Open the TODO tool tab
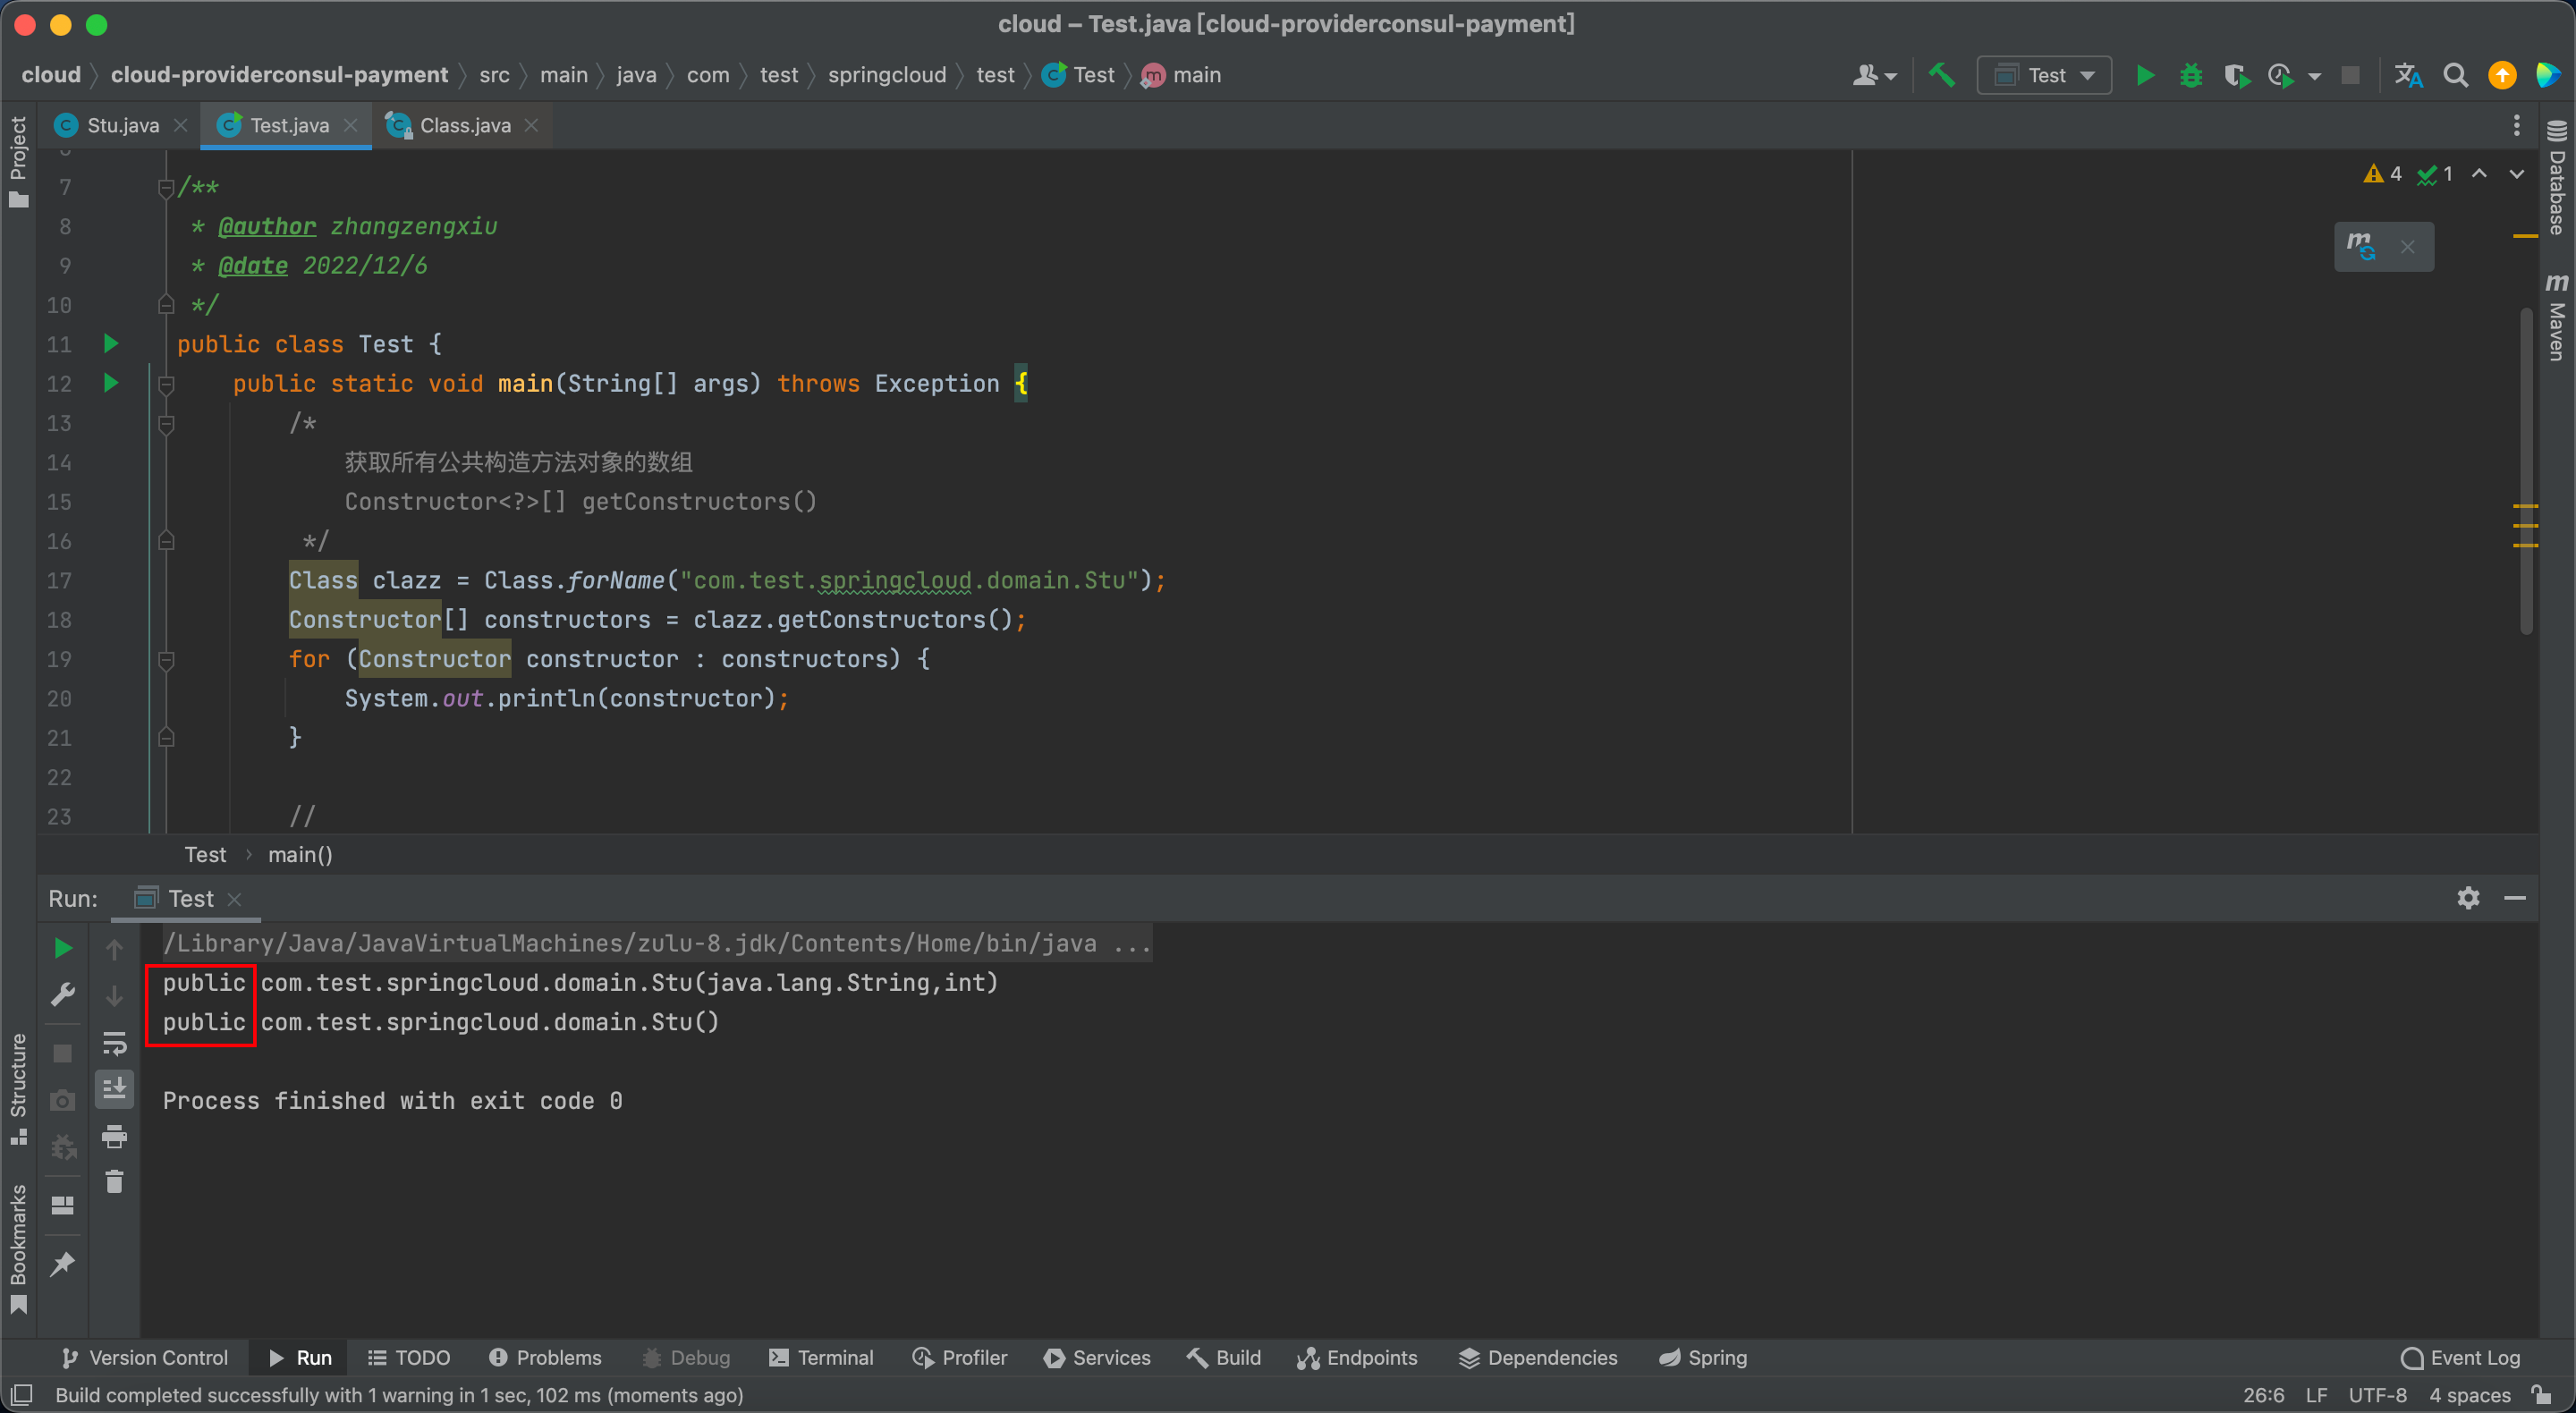The image size is (2576, 1413). tap(409, 1357)
